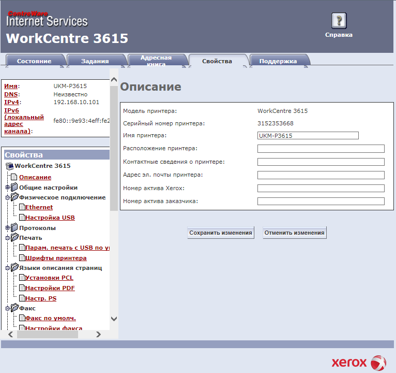Screen dimensions: 396x373
Task: Open the Установки PCL link
Action: tap(49, 278)
